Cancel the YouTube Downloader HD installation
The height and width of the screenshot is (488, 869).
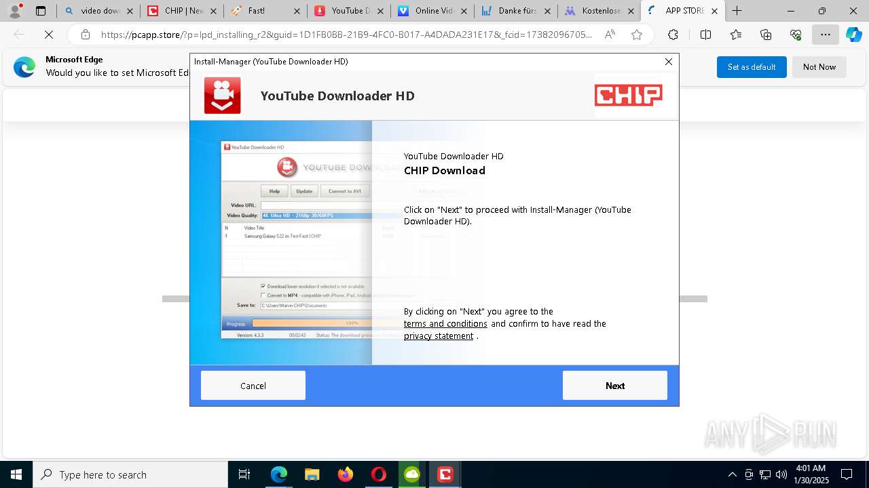point(253,386)
